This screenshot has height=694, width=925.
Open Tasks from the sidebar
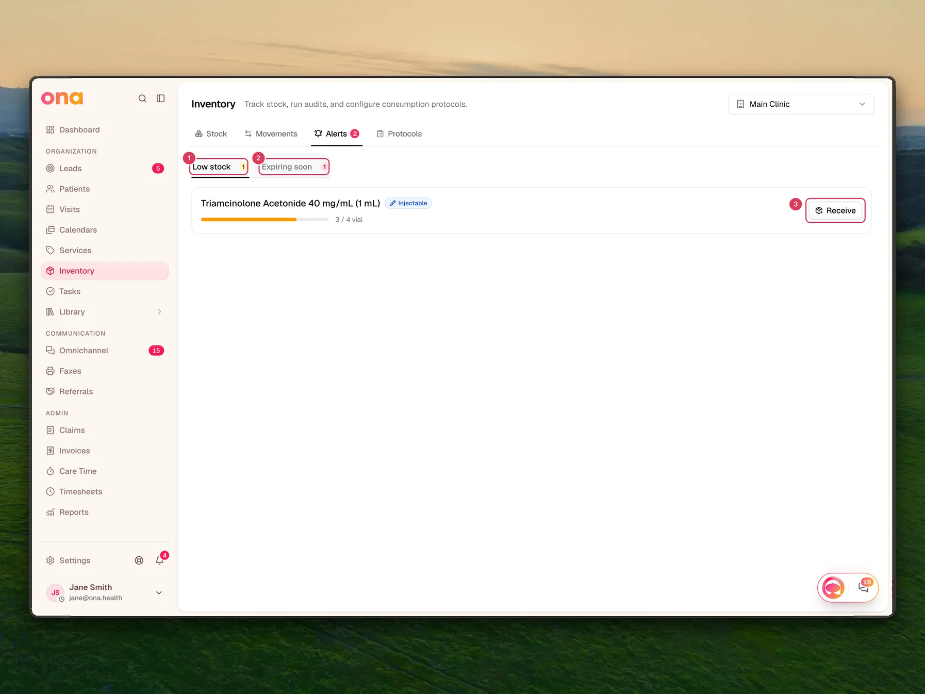105,291
